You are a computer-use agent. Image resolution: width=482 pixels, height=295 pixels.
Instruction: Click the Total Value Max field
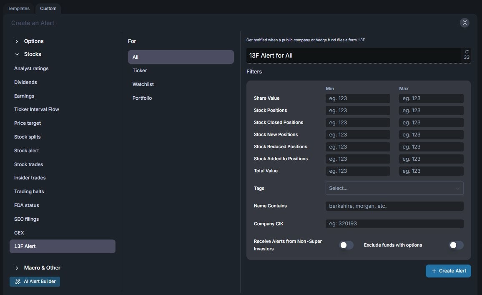tap(431, 171)
